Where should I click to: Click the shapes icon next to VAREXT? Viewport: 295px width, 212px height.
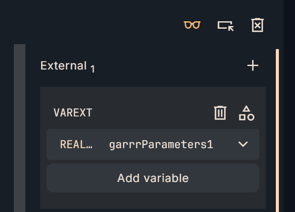click(247, 113)
